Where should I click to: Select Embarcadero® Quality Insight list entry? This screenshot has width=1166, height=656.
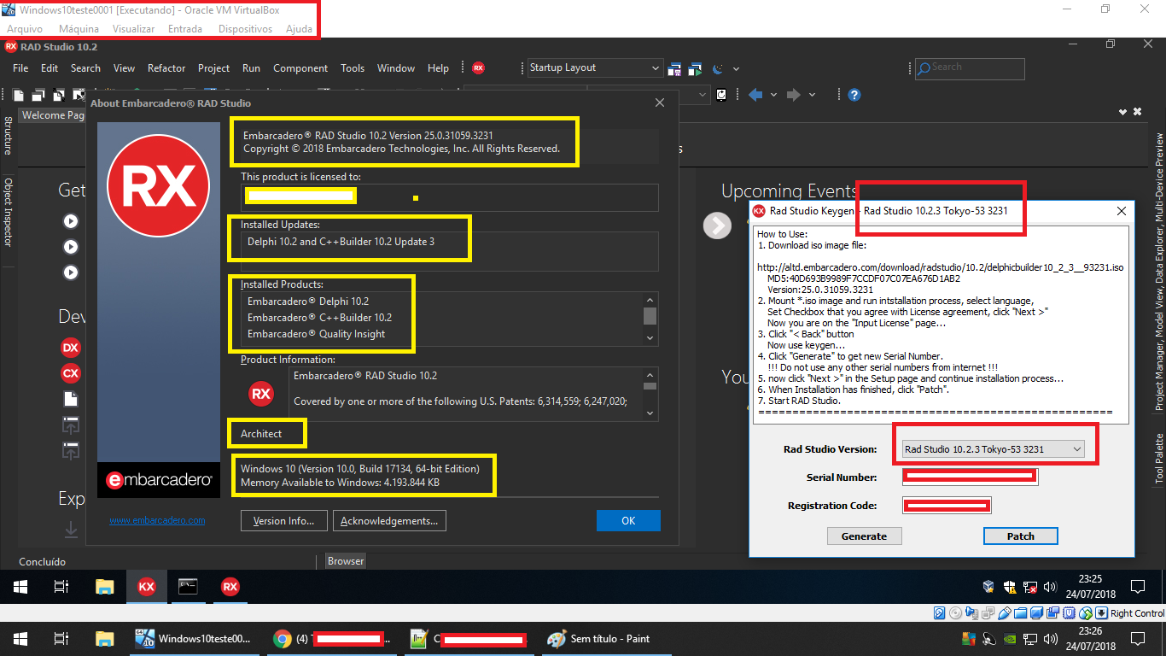coord(316,334)
